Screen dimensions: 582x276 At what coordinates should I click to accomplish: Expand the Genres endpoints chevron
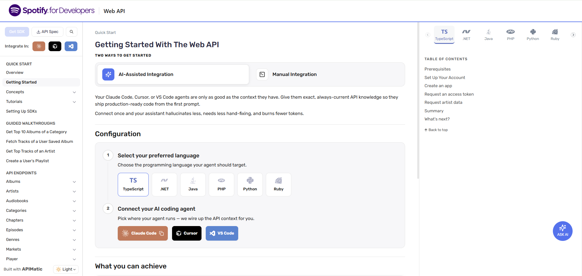[x=74, y=240]
